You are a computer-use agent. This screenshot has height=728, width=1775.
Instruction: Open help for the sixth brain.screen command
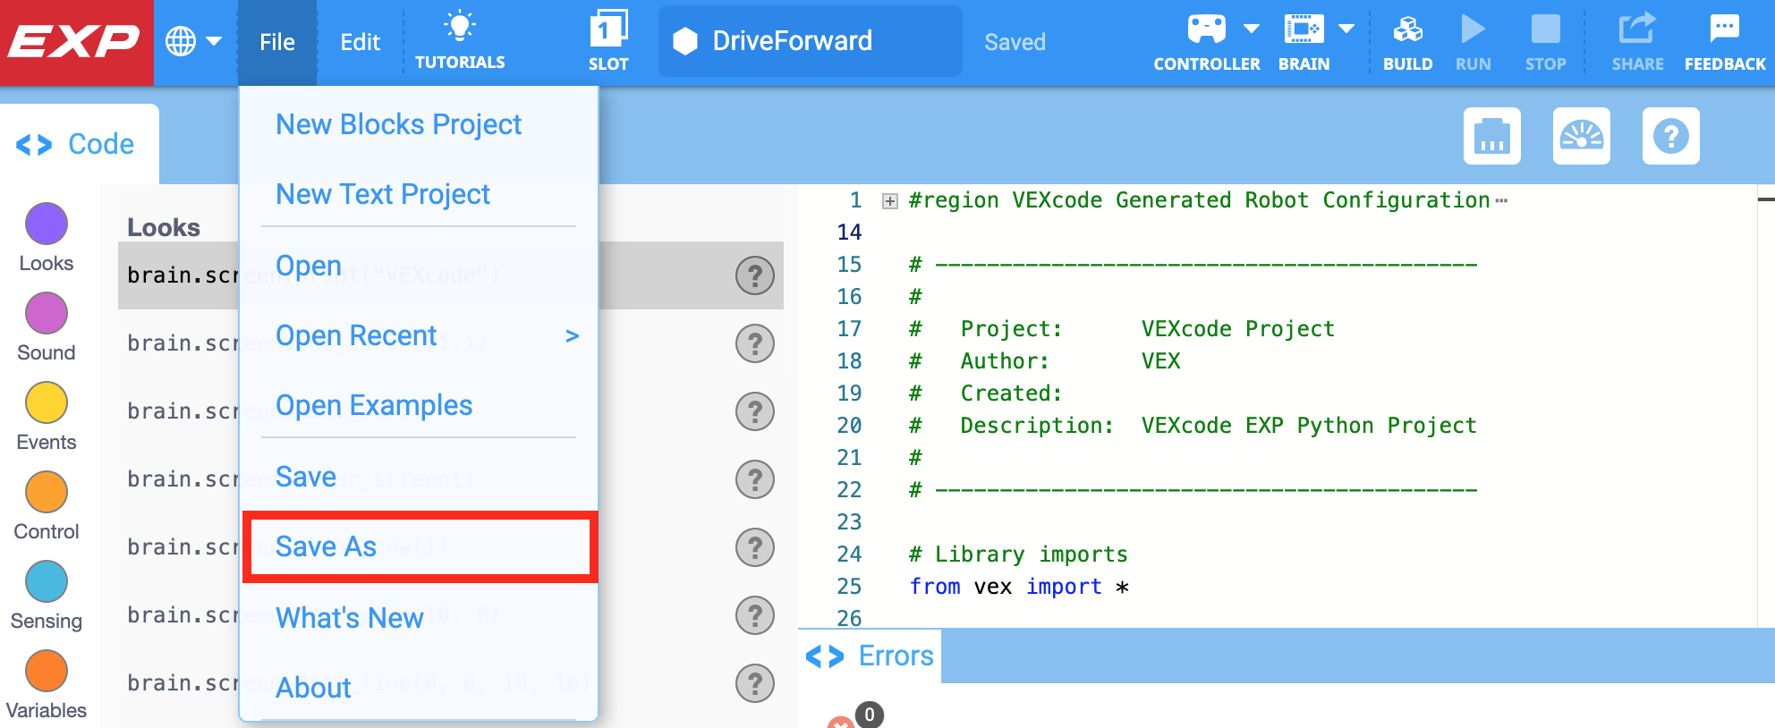click(755, 615)
